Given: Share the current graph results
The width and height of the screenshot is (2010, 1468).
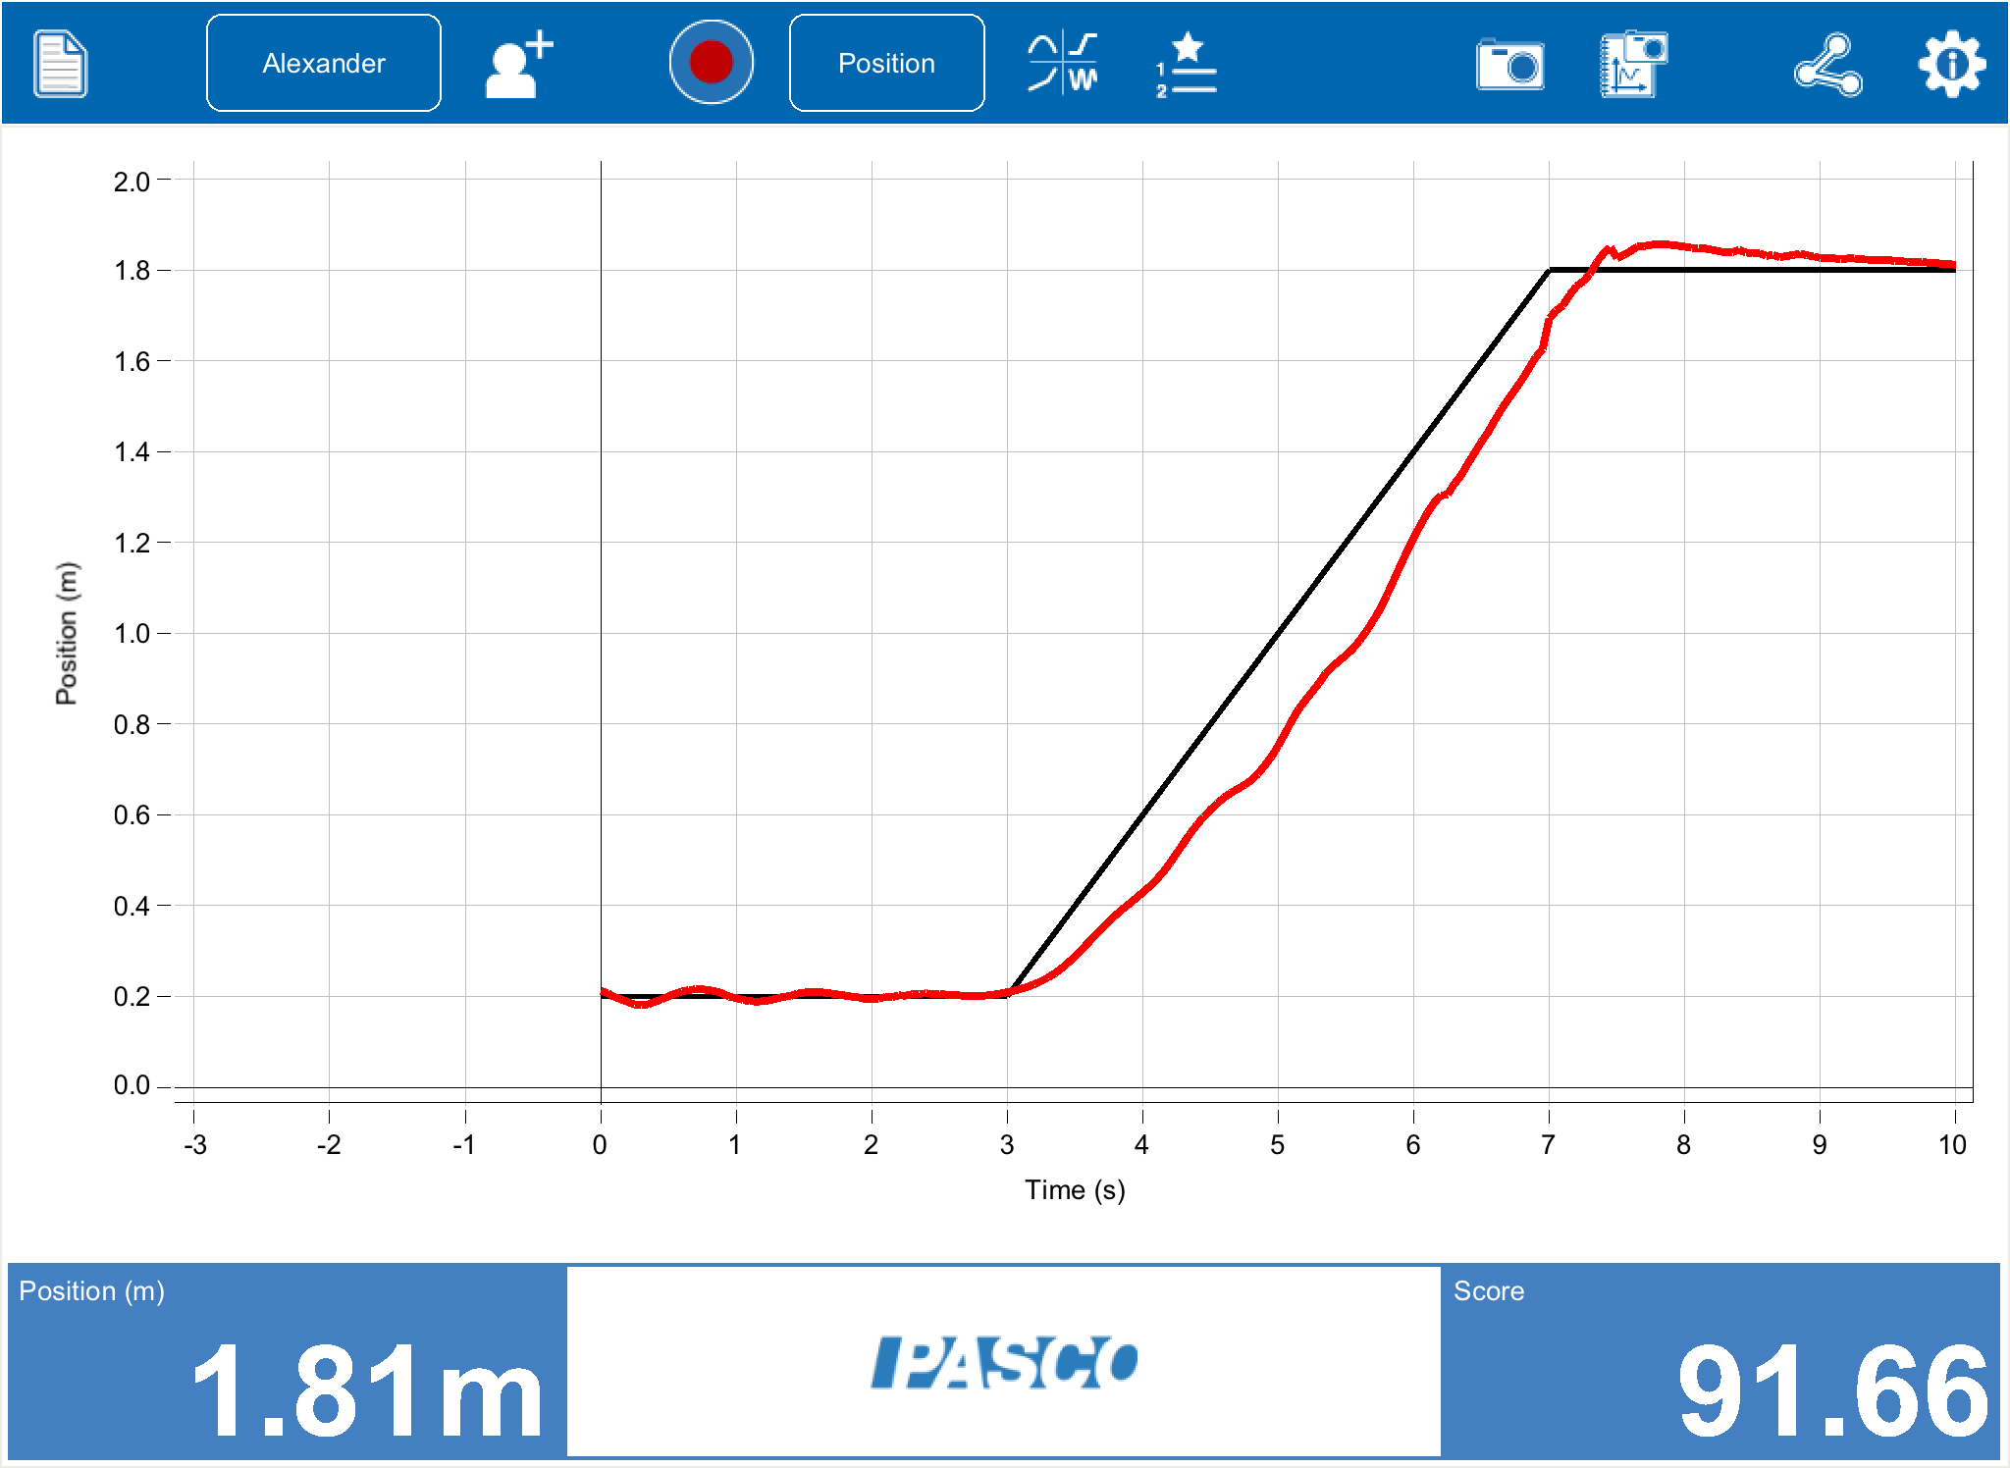Looking at the screenshot, I should 1828,65.
